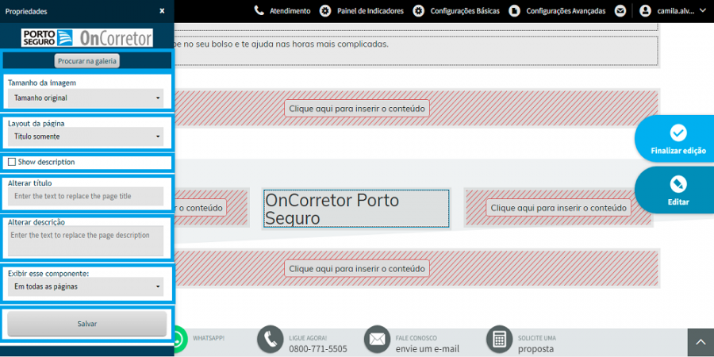This screenshot has width=714, height=357.
Task: Click the camila.alv username
Action: [676, 11]
